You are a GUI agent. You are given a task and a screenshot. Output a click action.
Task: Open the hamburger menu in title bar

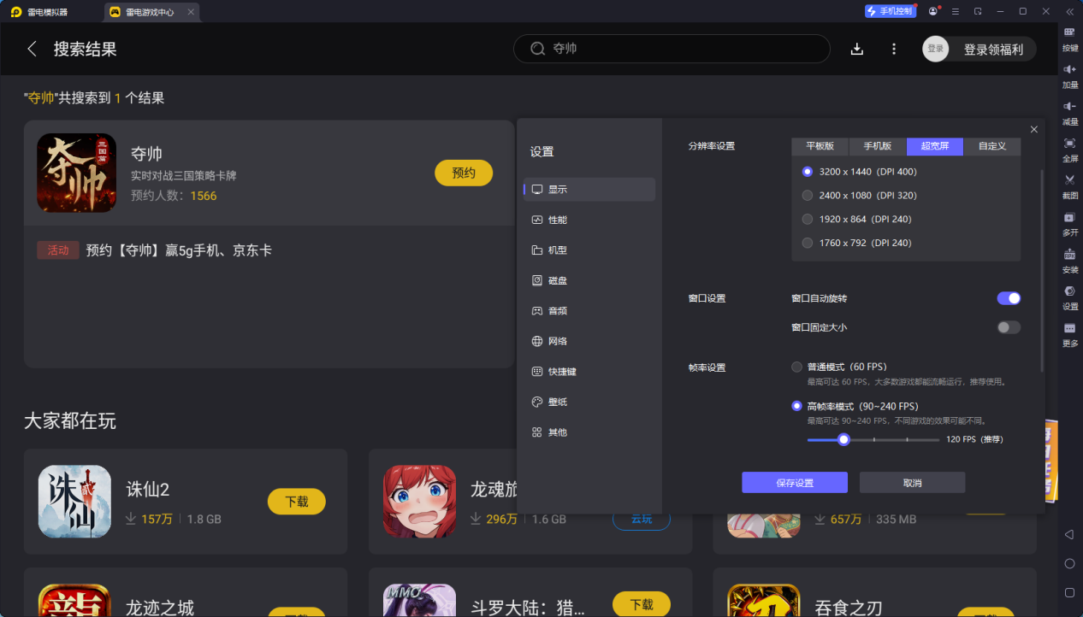click(x=956, y=11)
